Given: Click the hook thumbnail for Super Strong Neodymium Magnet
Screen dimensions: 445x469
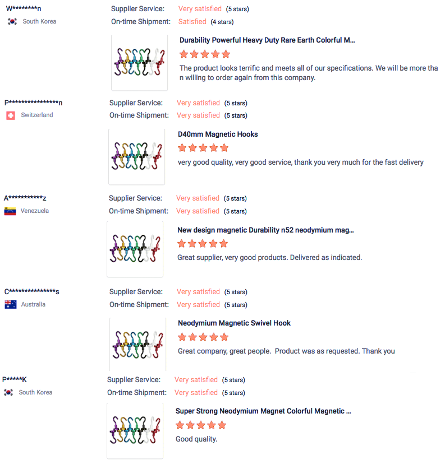Looking at the screenshot, I should click(135, 431).
